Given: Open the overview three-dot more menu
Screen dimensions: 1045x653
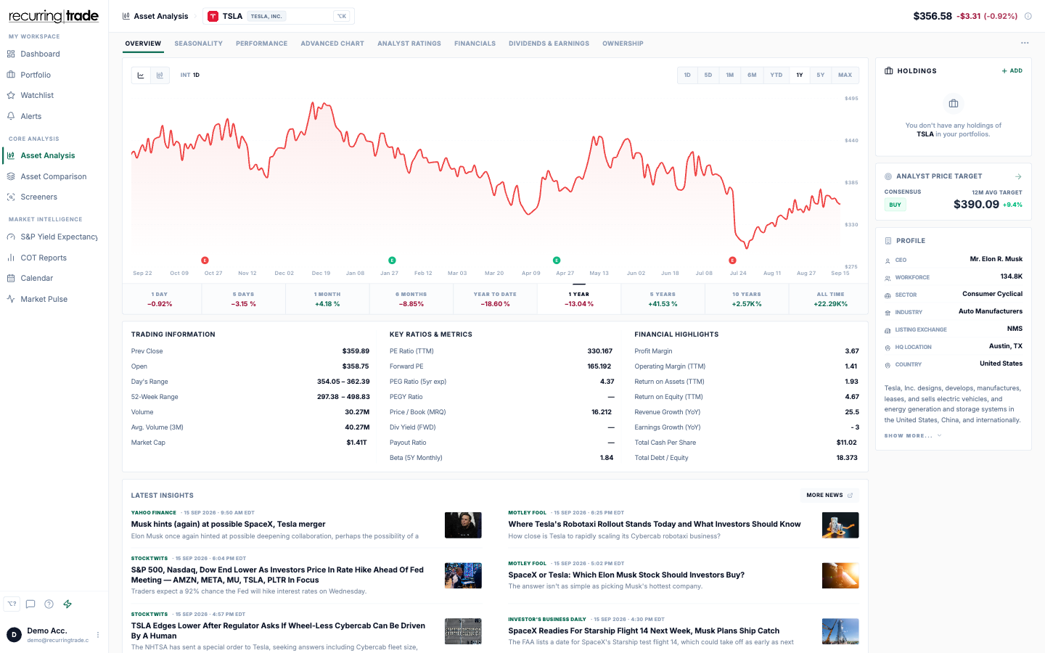Looking at the screenshot, I should [x=1025, y=43].
